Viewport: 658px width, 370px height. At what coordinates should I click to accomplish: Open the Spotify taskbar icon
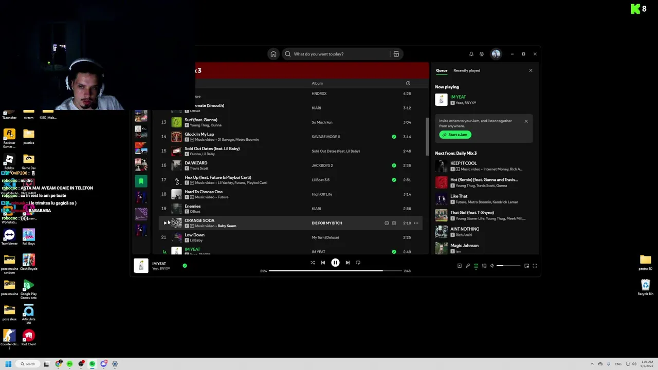[x=92, y=364]
